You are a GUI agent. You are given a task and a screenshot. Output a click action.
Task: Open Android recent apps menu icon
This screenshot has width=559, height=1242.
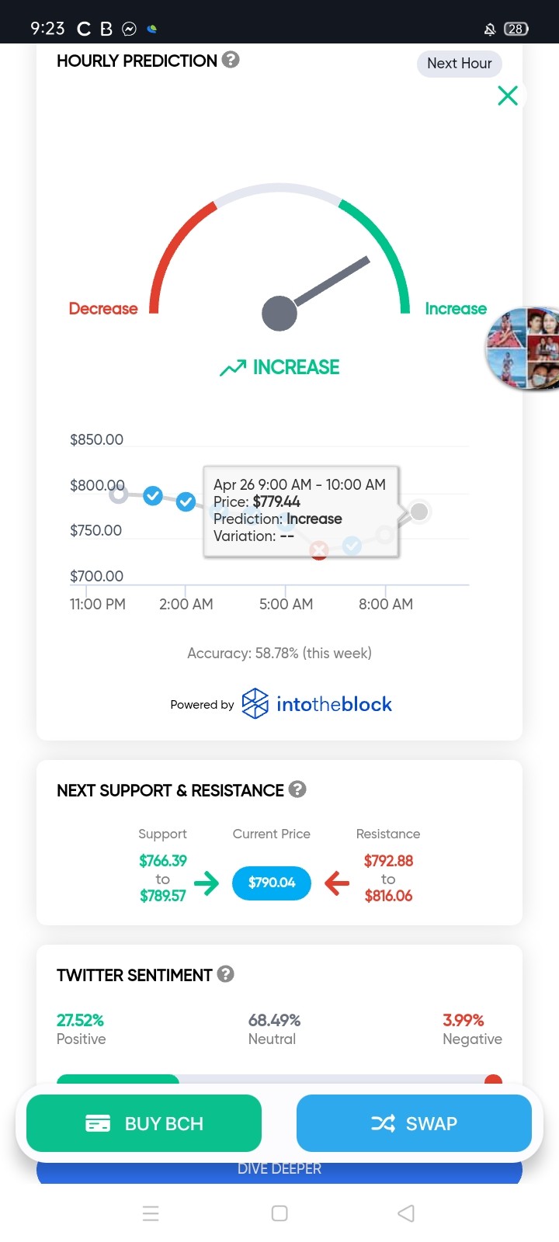151,1213
